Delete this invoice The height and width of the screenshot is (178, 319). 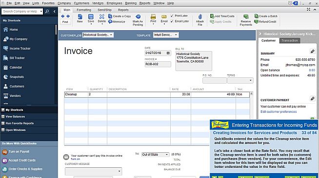click(x=102, y=18)
